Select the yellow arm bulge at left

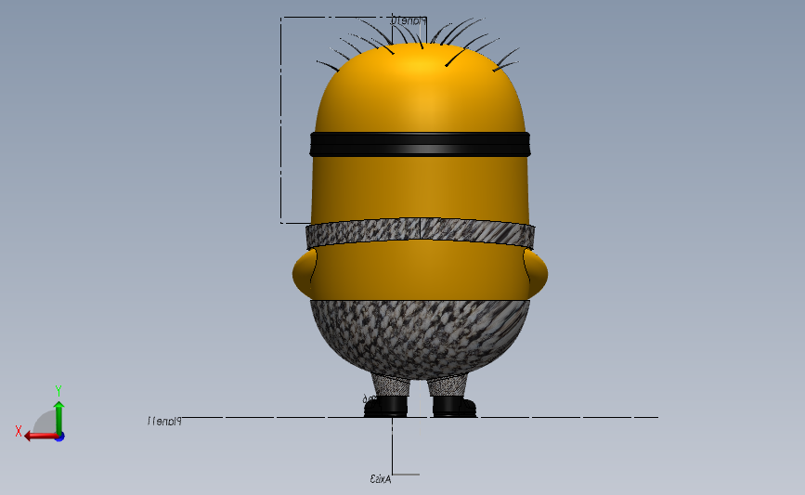click(x=304, y=273)
